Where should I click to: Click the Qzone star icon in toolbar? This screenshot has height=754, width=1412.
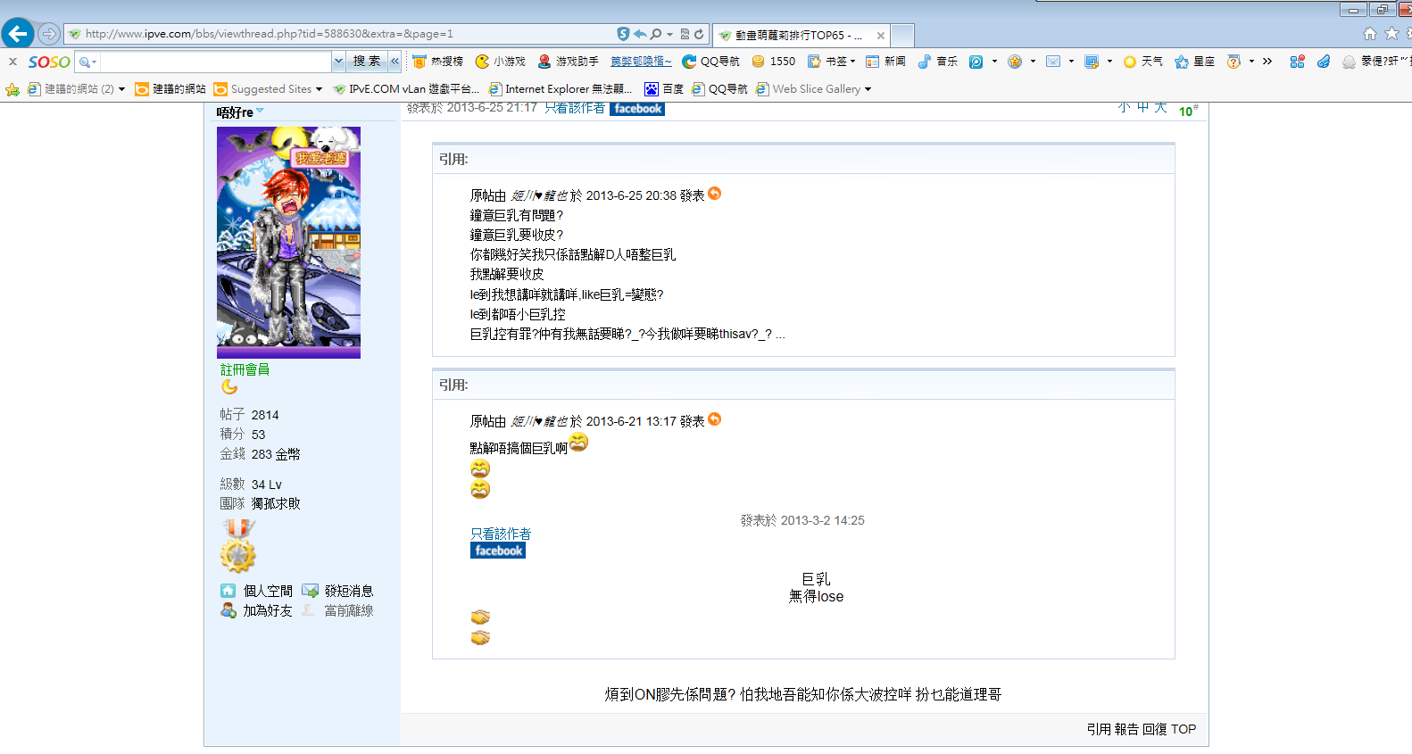click(1015, 62)
